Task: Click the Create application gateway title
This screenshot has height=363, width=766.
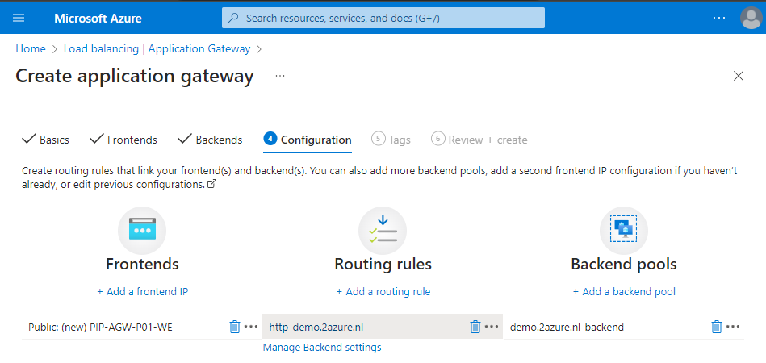Action: point(135,77)
